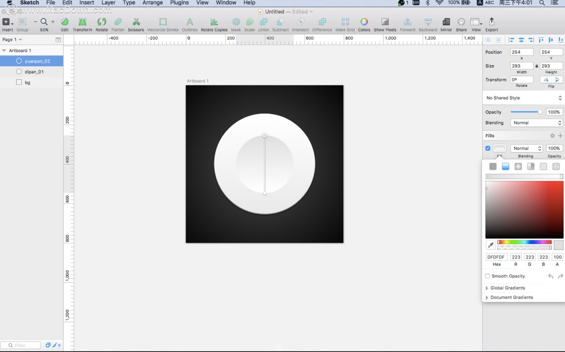The height and width of the screenshot is (352, 565).
Task: Apply the Union boolean operation
Action: pos(263,22)
